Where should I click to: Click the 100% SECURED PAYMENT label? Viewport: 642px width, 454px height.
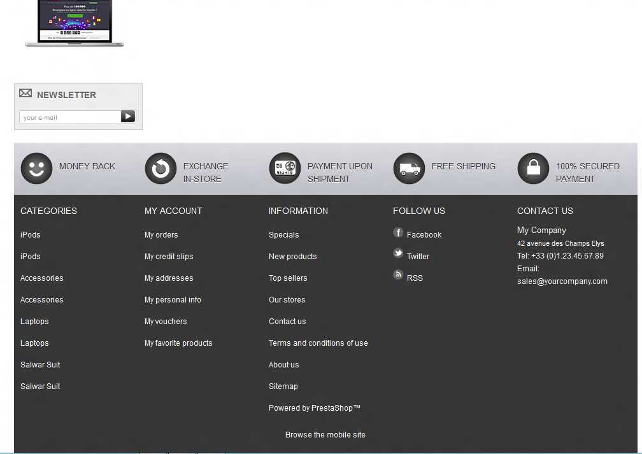tap(587, 173)
